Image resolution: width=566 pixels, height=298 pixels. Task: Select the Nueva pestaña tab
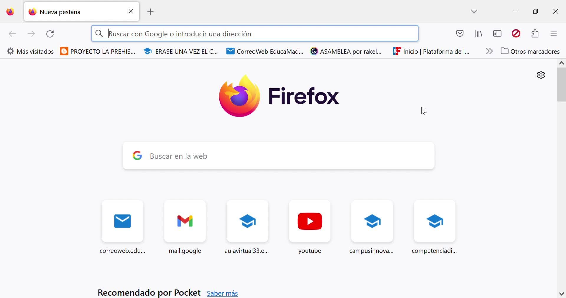click(82, 12)
